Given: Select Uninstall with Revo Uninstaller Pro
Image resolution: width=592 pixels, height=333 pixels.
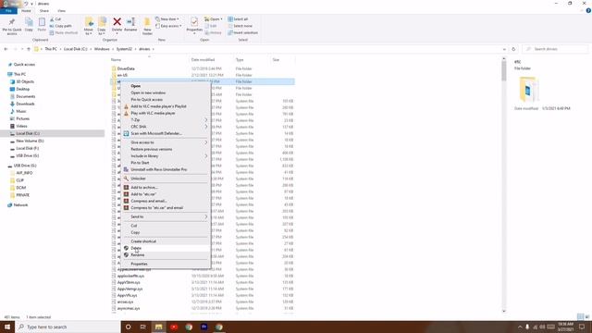Looking at the screenshot, I should [x=166, y=170].
